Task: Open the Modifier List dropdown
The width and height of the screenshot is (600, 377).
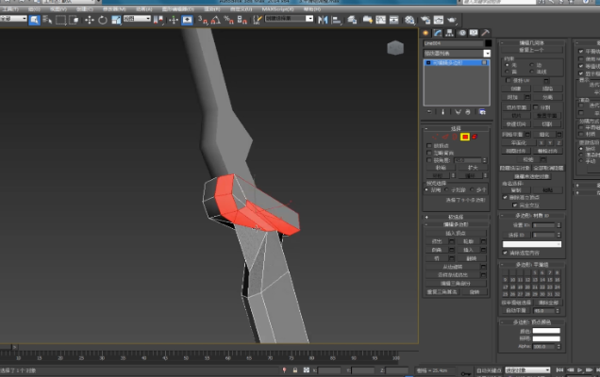Action: [457, 54]
